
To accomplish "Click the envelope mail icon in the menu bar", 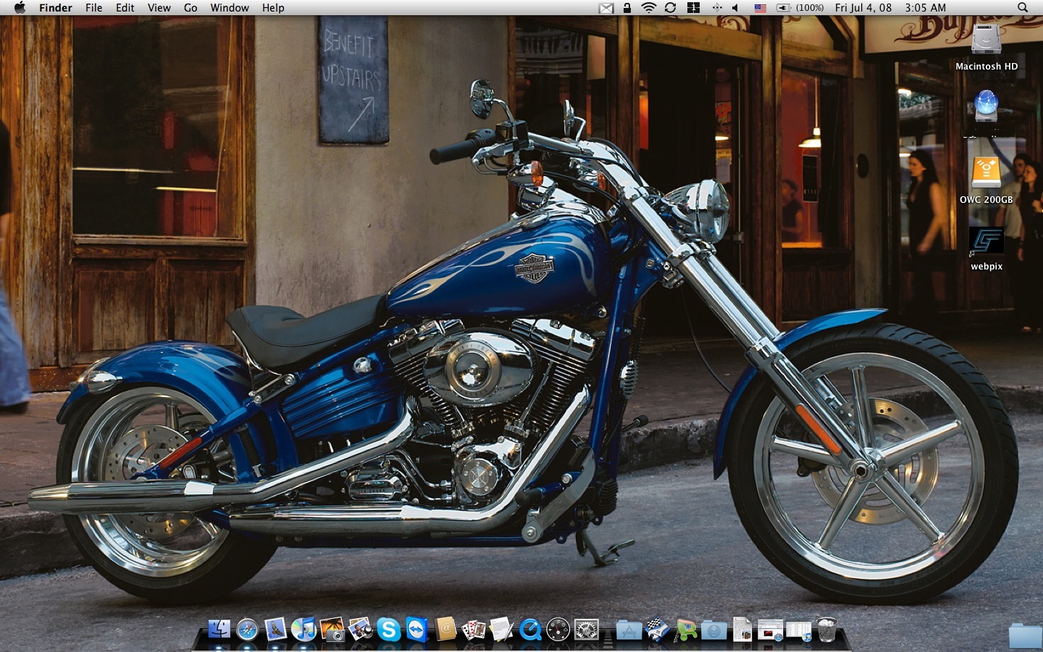I will click(606, 8).
